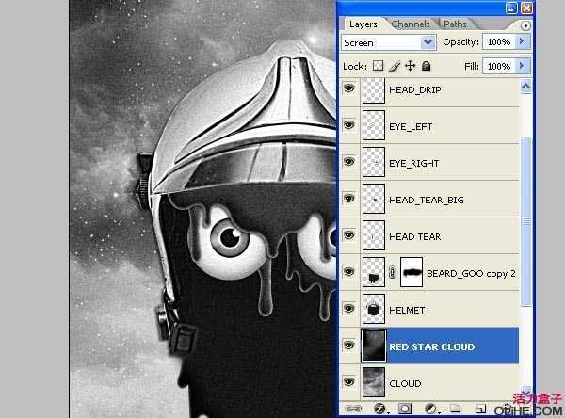Image resolution: width=565 pixels, height=418 pixels.
Task: Click the lock all padlock icon
Action: [x=426, y=67]
